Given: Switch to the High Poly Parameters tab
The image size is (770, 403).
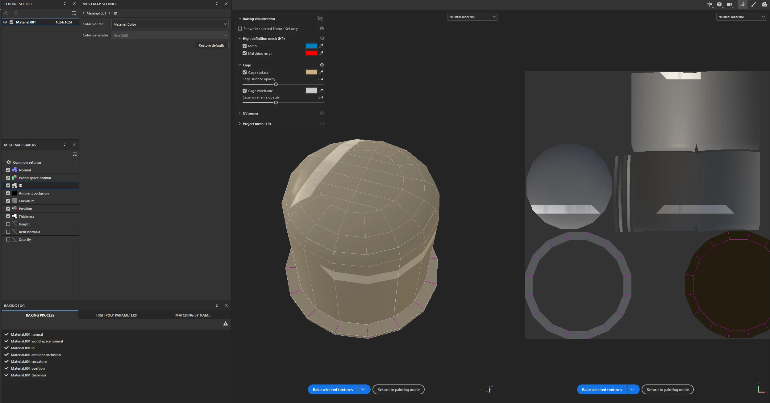Looking at the screenshot, I should pyautogui.click(x=116, y=315).
